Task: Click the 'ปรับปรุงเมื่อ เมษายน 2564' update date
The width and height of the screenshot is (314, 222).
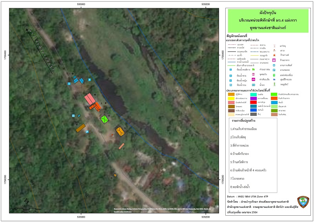Action: click(x=242, y=212)
